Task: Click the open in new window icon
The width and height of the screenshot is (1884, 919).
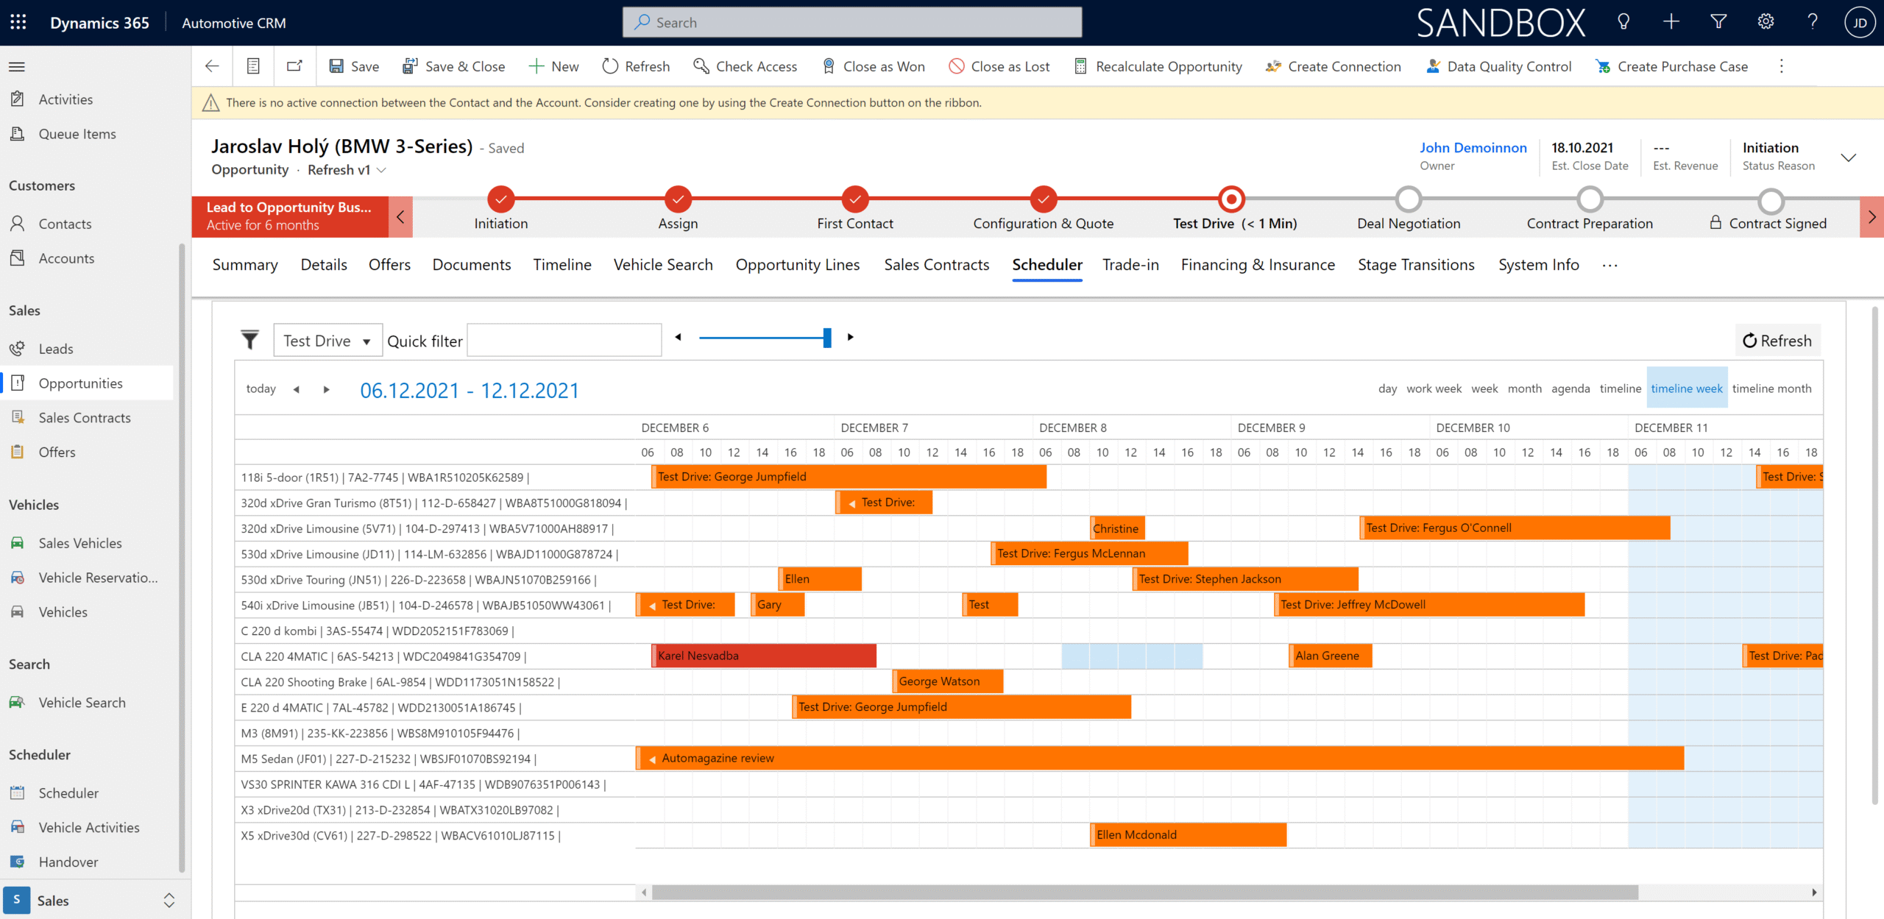Action: coord(294,66)
